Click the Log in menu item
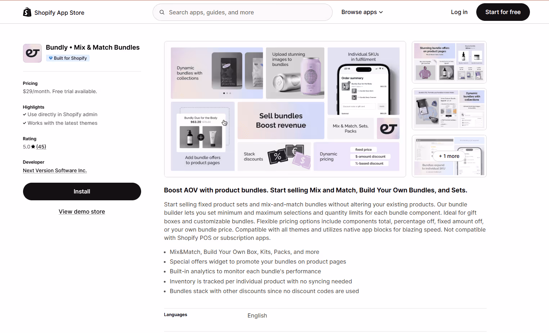549x333 pixels. tap(459, 12)
